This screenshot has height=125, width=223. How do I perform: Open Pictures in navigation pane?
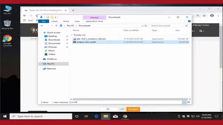(x=53, y=47)
